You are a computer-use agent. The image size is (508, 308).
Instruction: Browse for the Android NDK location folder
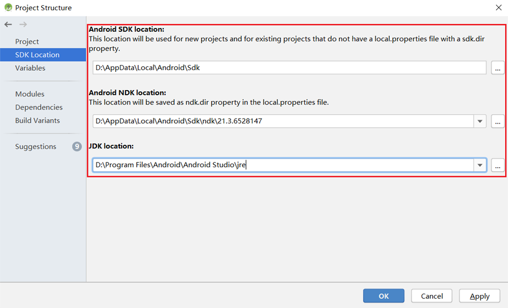point(497,121)
